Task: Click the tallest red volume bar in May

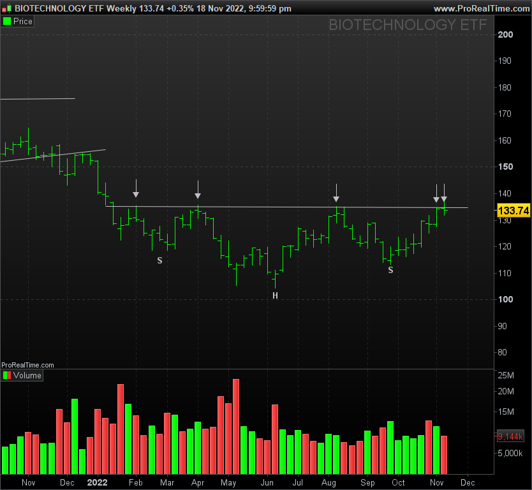Action: [236, 427]
